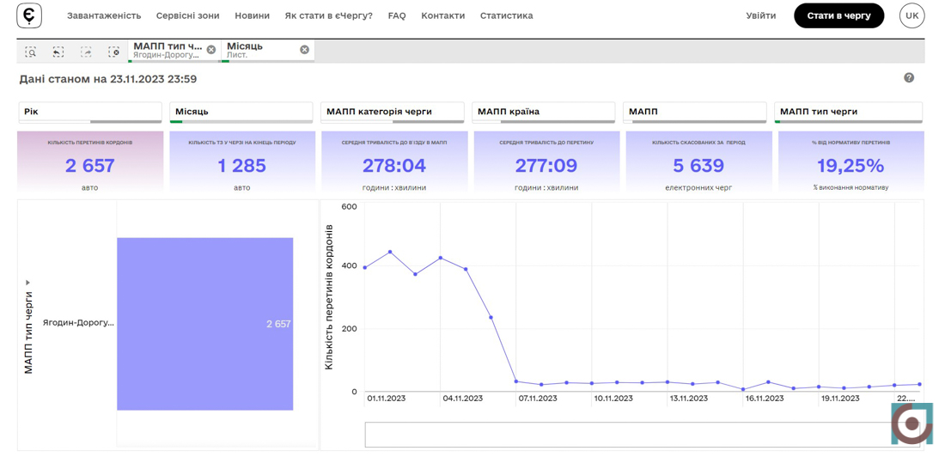
Task: Open the smart search selections tool
Action: pos(31,52)
